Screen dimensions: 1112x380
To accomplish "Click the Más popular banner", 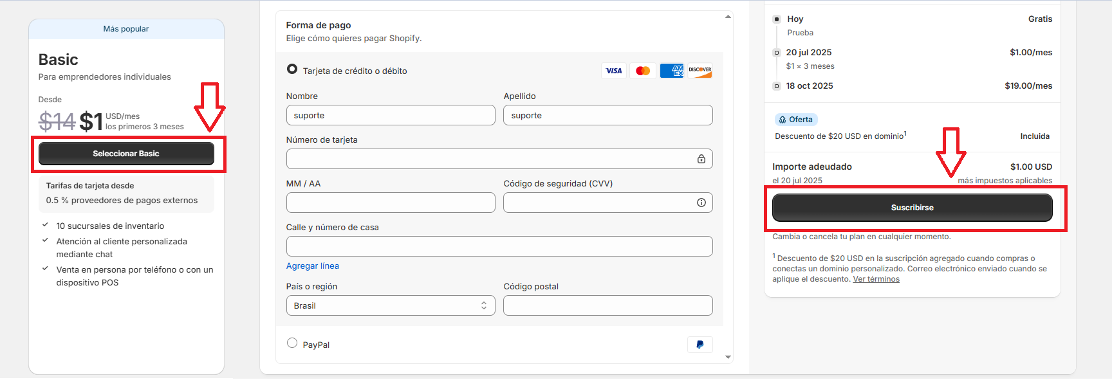I will pyautogui.click(x=126, y=29).
